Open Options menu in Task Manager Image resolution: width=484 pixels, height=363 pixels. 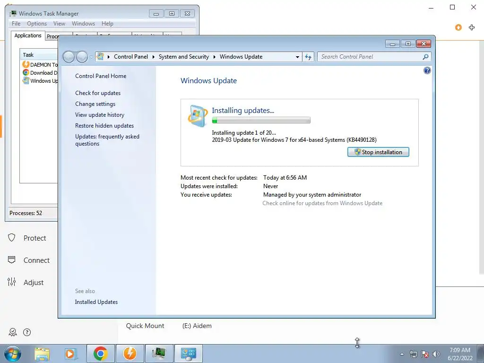point(37,24)
